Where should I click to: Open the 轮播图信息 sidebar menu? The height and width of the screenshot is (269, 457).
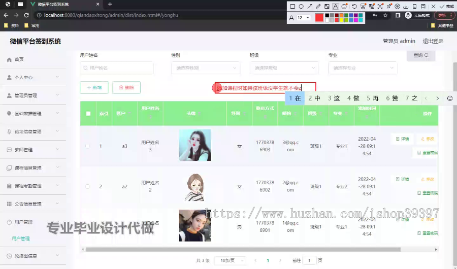click(33, 256)
